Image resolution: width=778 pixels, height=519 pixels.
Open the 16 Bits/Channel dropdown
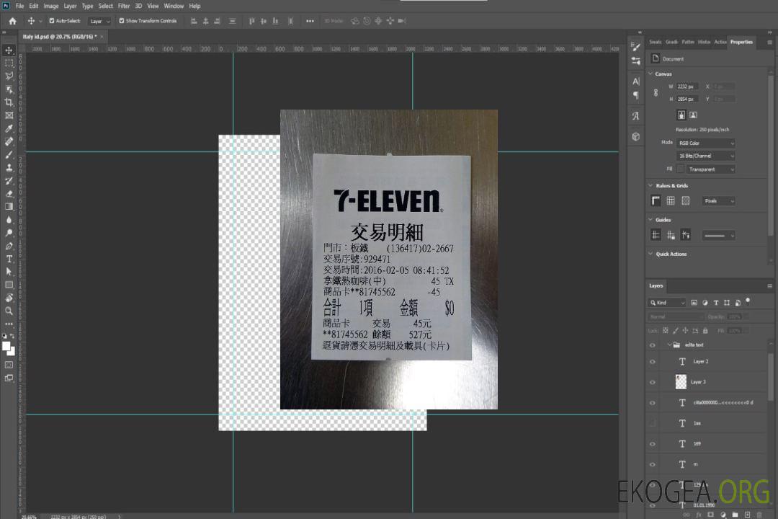(x=706, y=156)
